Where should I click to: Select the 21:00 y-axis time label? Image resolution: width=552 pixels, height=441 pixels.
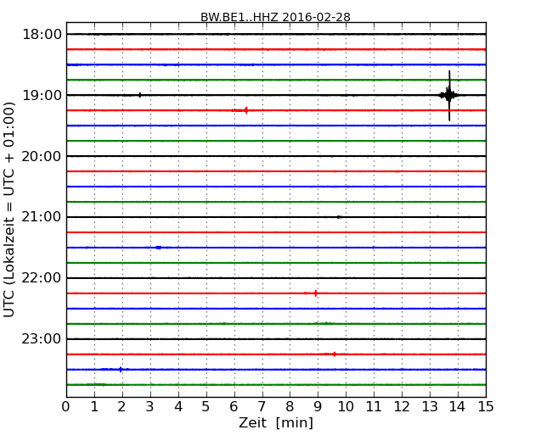pos(42,217)
